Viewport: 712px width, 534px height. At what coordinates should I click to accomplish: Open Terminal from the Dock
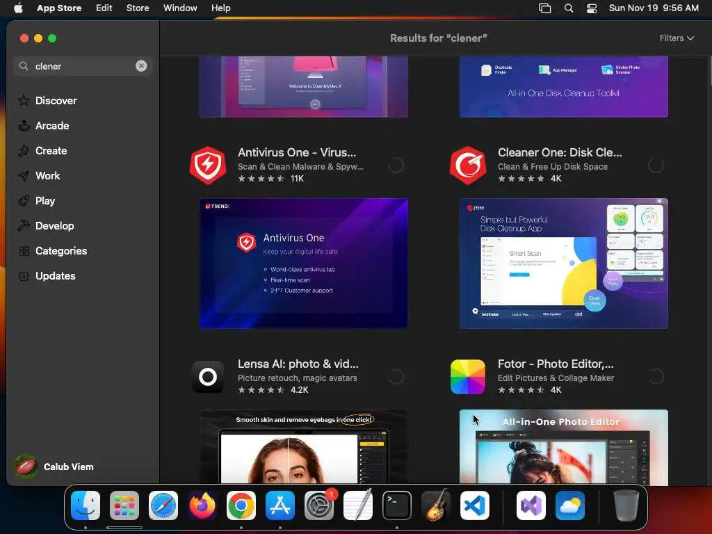pyautogui.click(x=397, y=505)
